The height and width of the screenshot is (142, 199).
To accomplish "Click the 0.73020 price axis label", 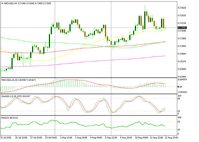I will tap(182, 8).
